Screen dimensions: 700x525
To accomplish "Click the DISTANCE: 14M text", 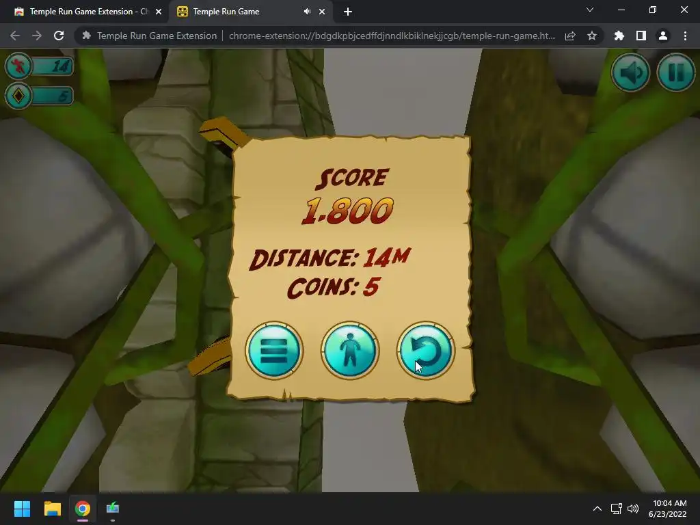I will (329, 258).
